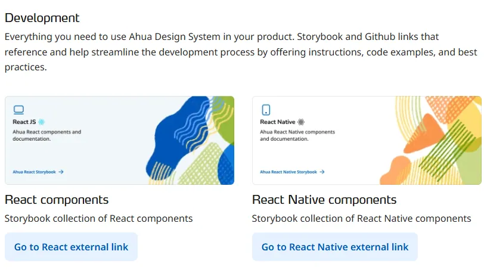484x276 pixels.
Task: Open the Ahua React Native Storybook link
Action: pos(292,172)
